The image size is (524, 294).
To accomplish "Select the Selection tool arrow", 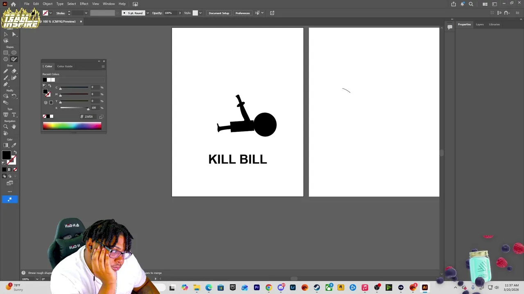I will (x=6, y=34).
